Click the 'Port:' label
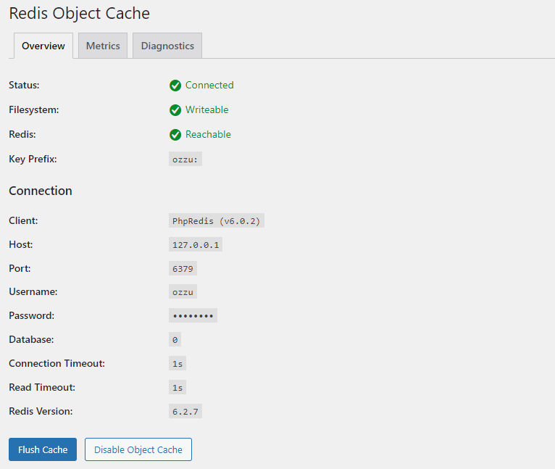The width and height of the screenshot is (555, 469). click(20, 268)
